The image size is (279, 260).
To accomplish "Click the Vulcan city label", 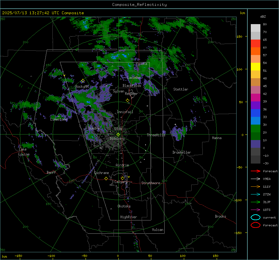I will click(157, 230).
